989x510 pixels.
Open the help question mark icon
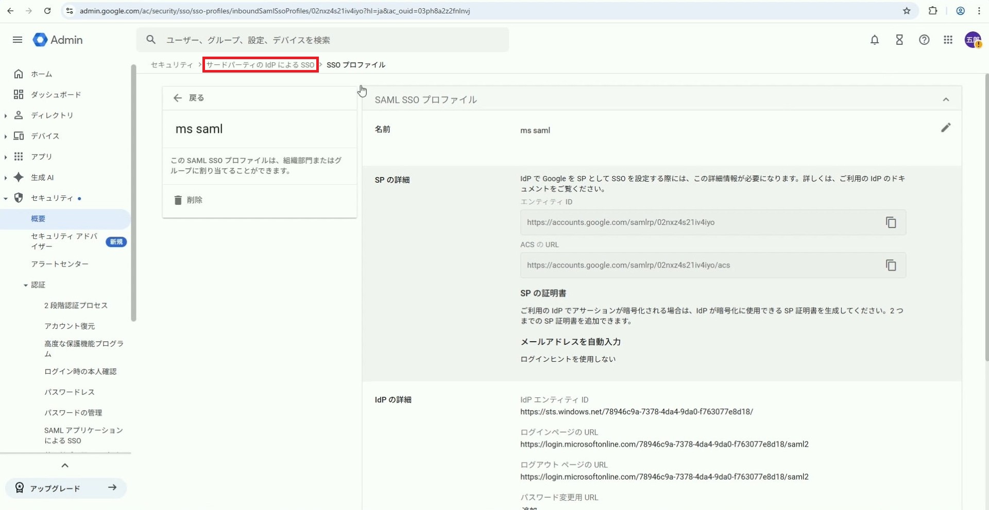click(x=924, y=40)
